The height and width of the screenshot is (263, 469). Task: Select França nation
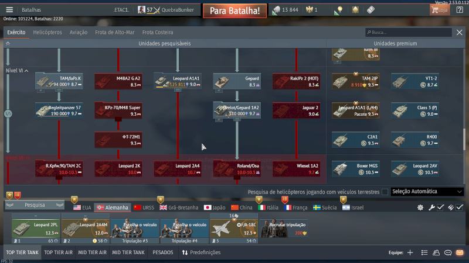tap(295, 207)
